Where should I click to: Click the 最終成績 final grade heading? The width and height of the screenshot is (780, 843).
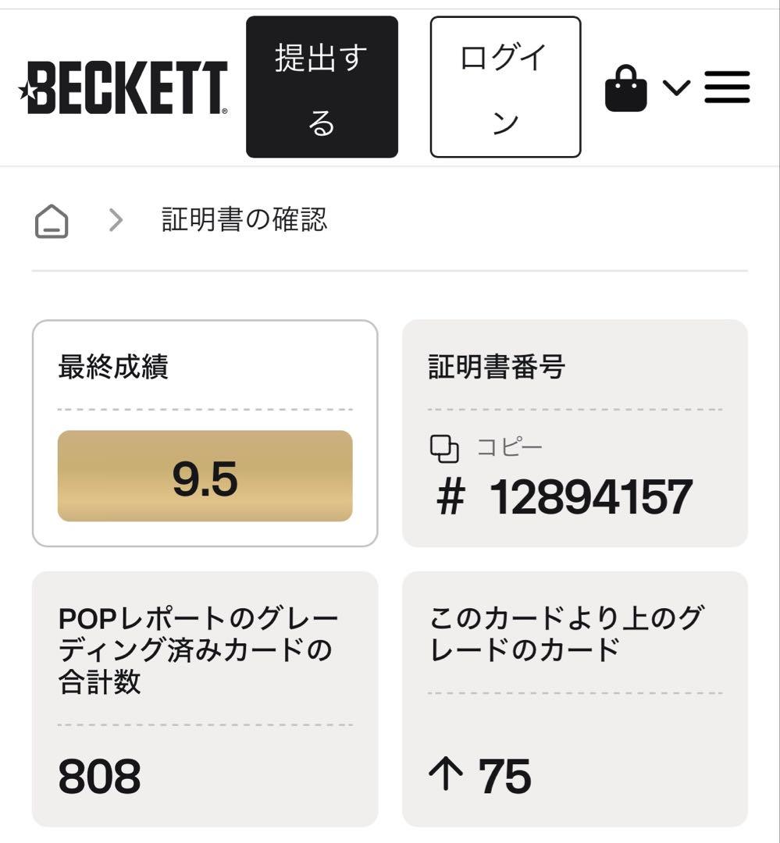113,366
